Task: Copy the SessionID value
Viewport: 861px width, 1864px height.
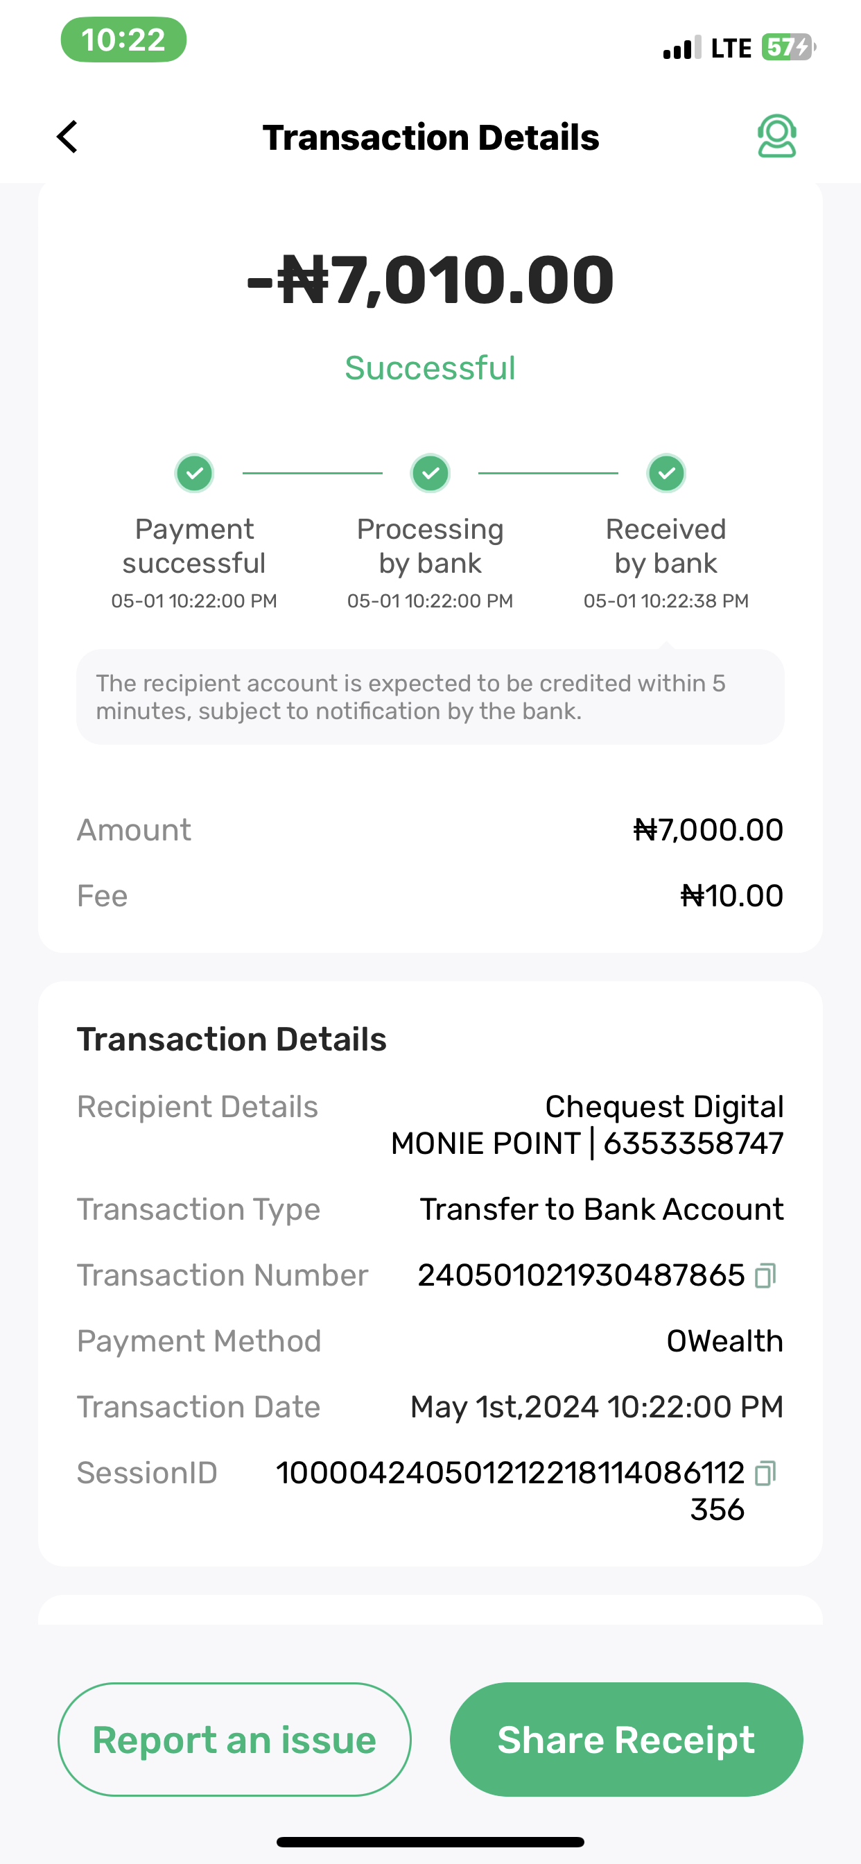Action: 765,1474
